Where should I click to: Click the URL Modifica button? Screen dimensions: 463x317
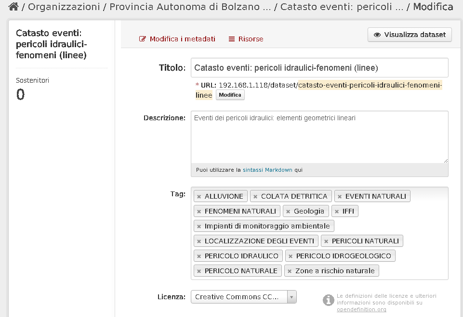point(230,95)
